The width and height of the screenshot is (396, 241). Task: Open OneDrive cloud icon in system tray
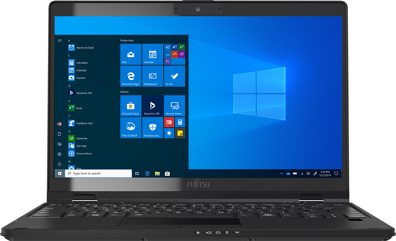point(288,173)
